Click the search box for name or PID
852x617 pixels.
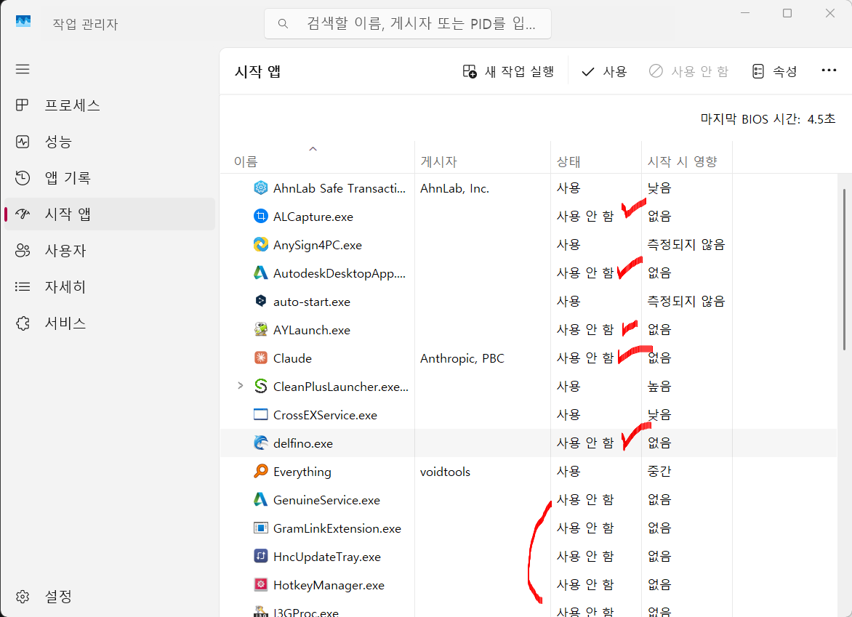[x=408, y=24]
